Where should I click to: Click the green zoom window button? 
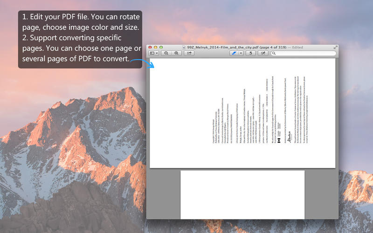click(x=161, y=48)
